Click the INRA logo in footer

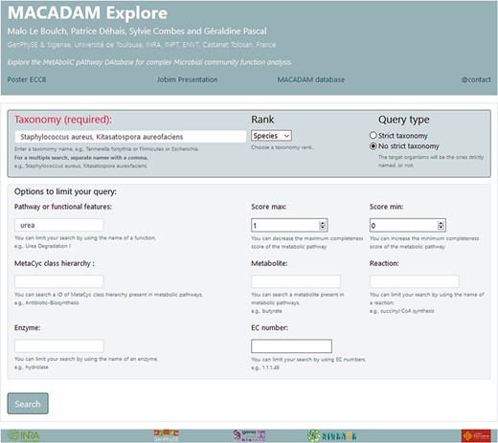(x=23, y=435)
